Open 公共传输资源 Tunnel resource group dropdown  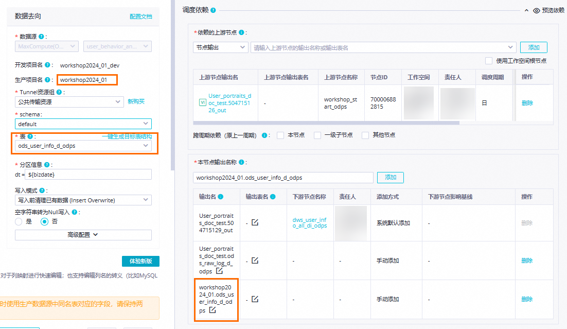coord(69,102)
